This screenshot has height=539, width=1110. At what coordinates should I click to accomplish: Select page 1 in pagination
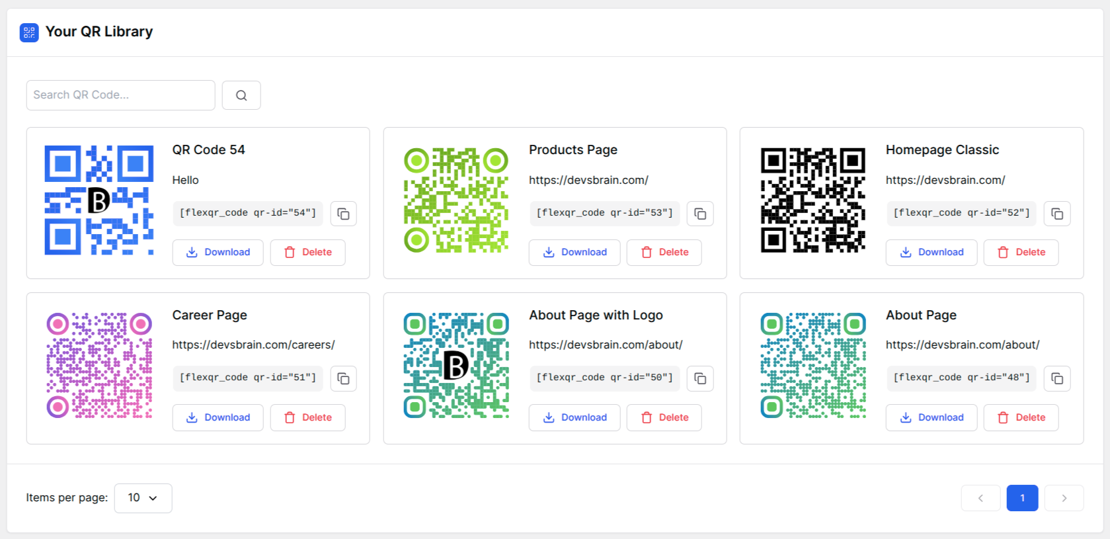point(1023,498)
